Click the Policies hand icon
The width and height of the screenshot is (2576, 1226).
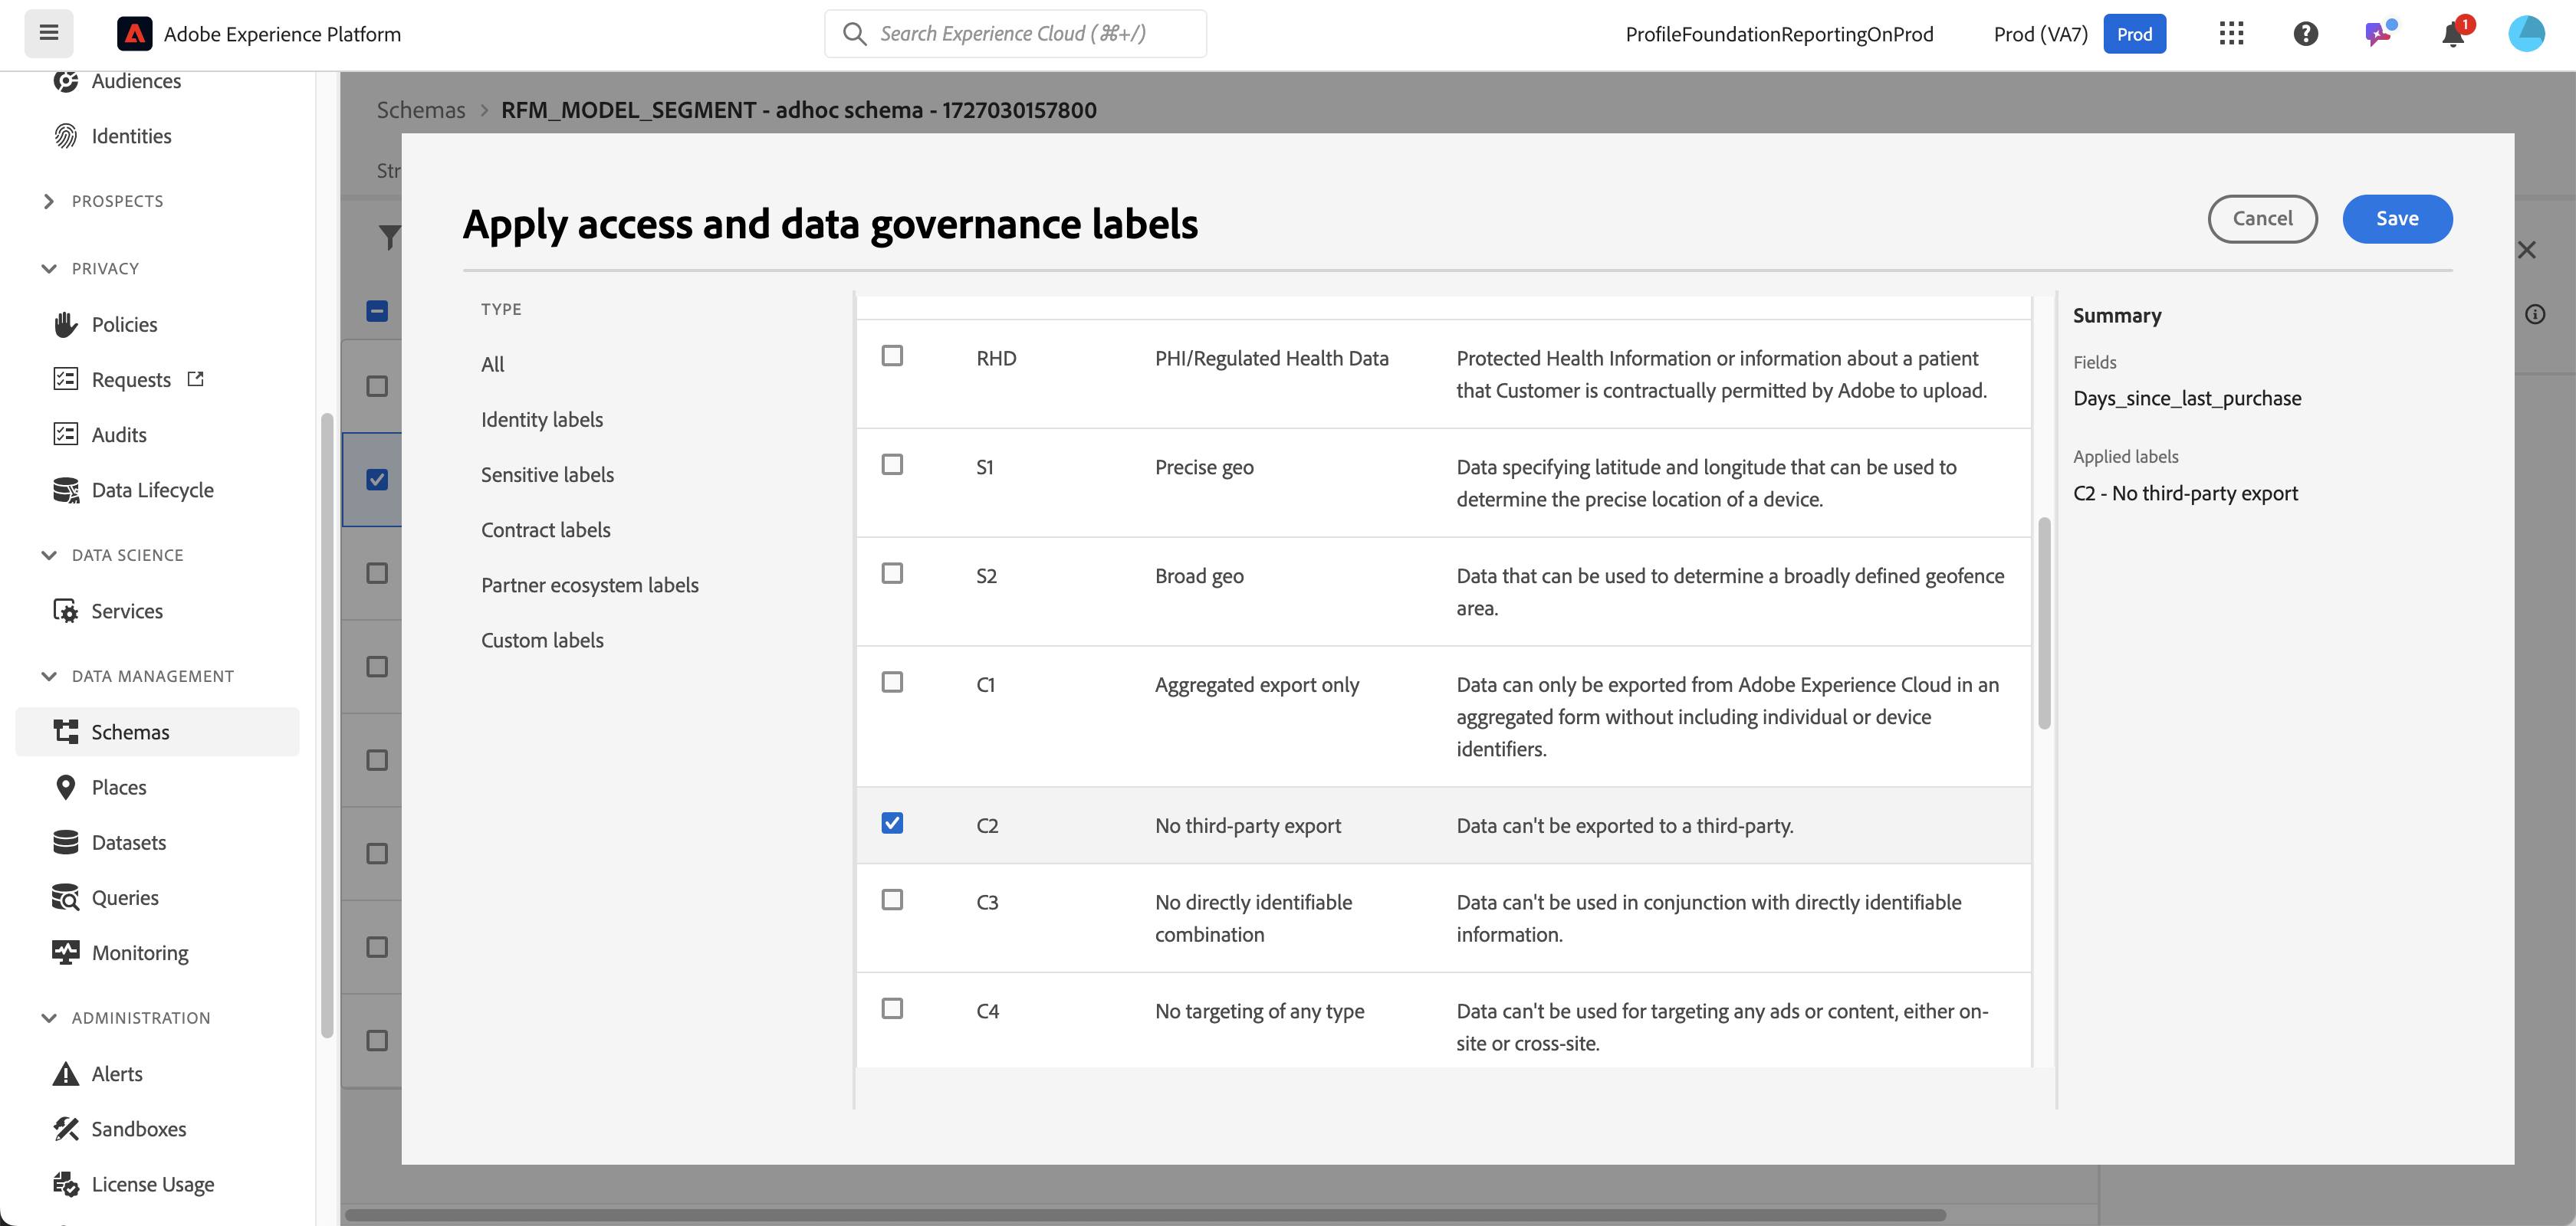coord(66,325)
